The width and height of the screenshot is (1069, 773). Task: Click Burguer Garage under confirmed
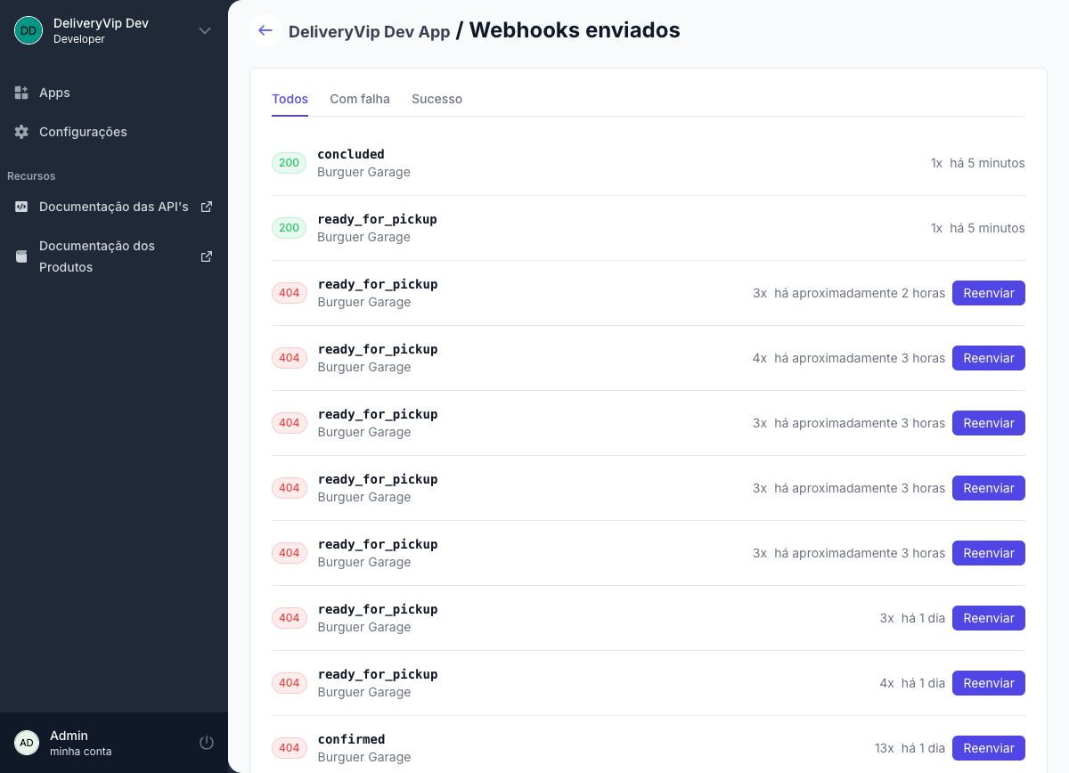point(363,757)
